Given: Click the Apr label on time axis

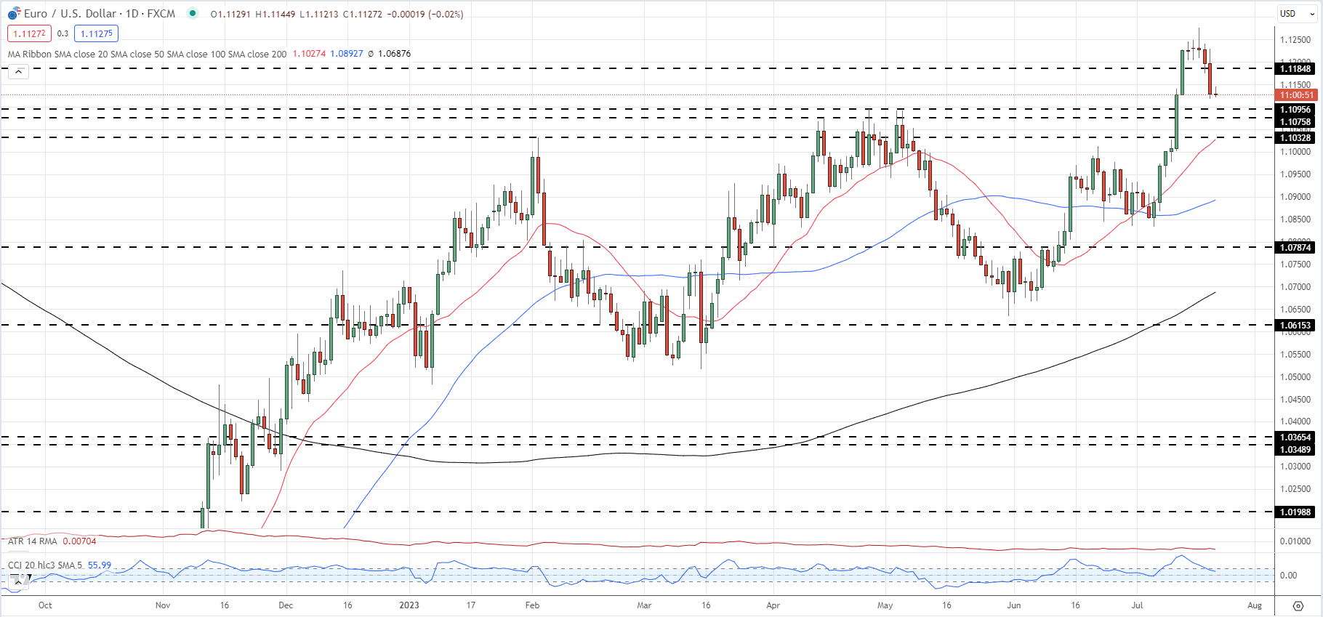Looking at the screenshot, I should click(773, 605).
